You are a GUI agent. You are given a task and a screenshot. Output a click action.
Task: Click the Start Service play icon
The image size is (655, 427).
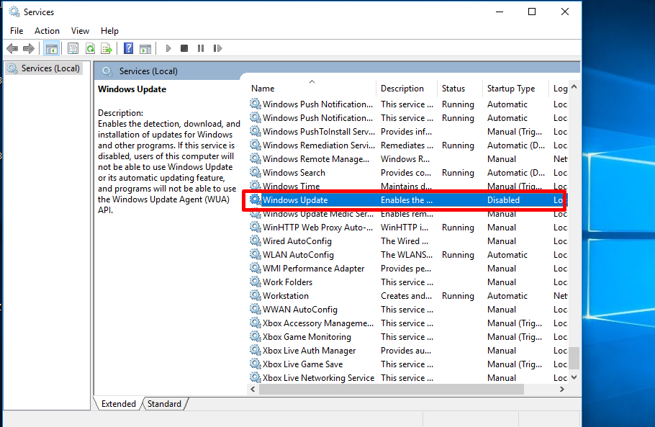click(168, 48)
